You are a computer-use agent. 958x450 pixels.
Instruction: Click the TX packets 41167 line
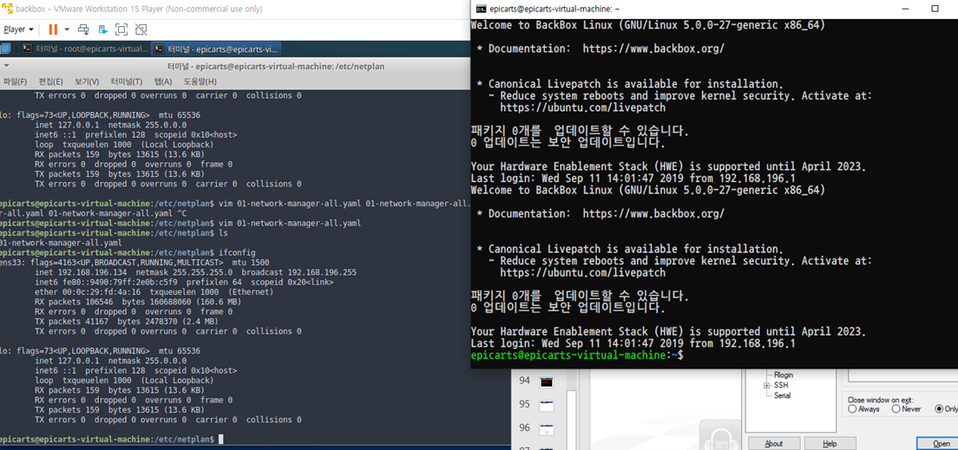(126, 321)
